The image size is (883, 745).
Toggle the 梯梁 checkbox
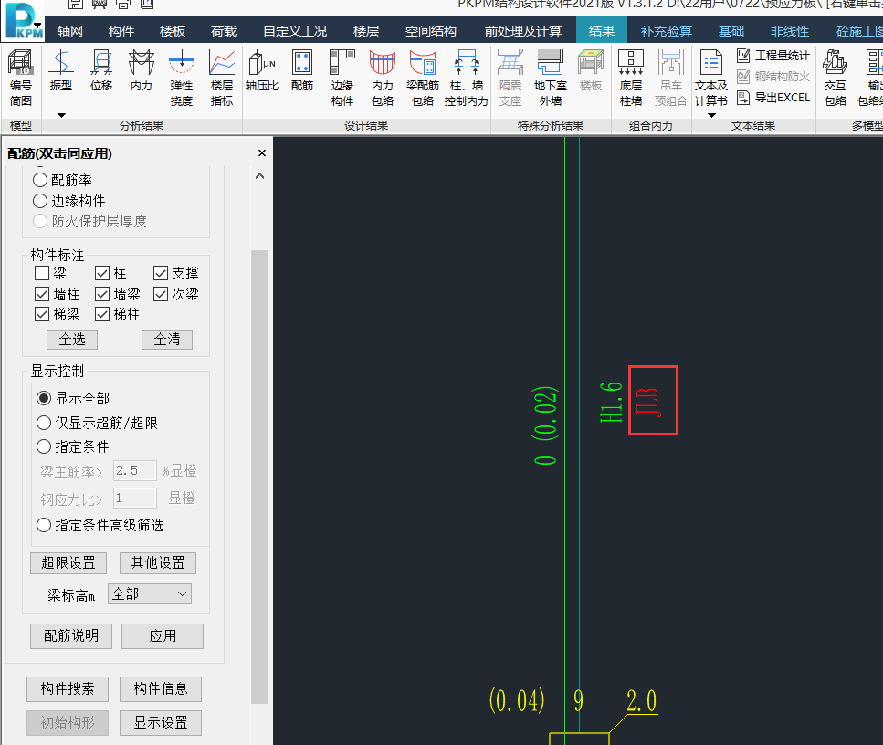pyautogui.click(x=42, y=314)
